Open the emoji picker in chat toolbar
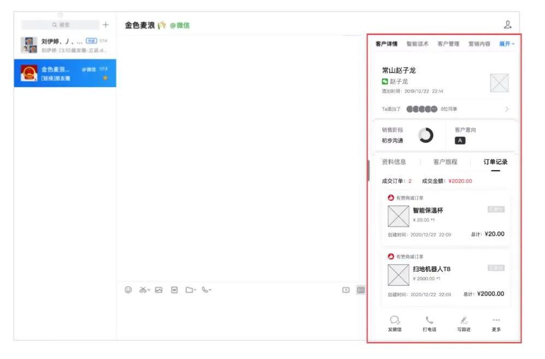Screen dimensions: 545x359 [x=128, y=290]
